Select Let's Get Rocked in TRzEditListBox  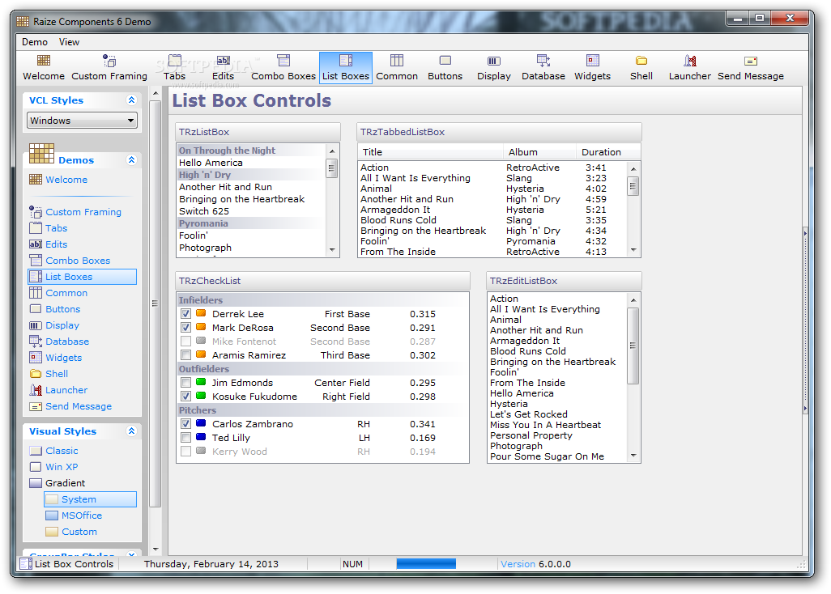557,414
